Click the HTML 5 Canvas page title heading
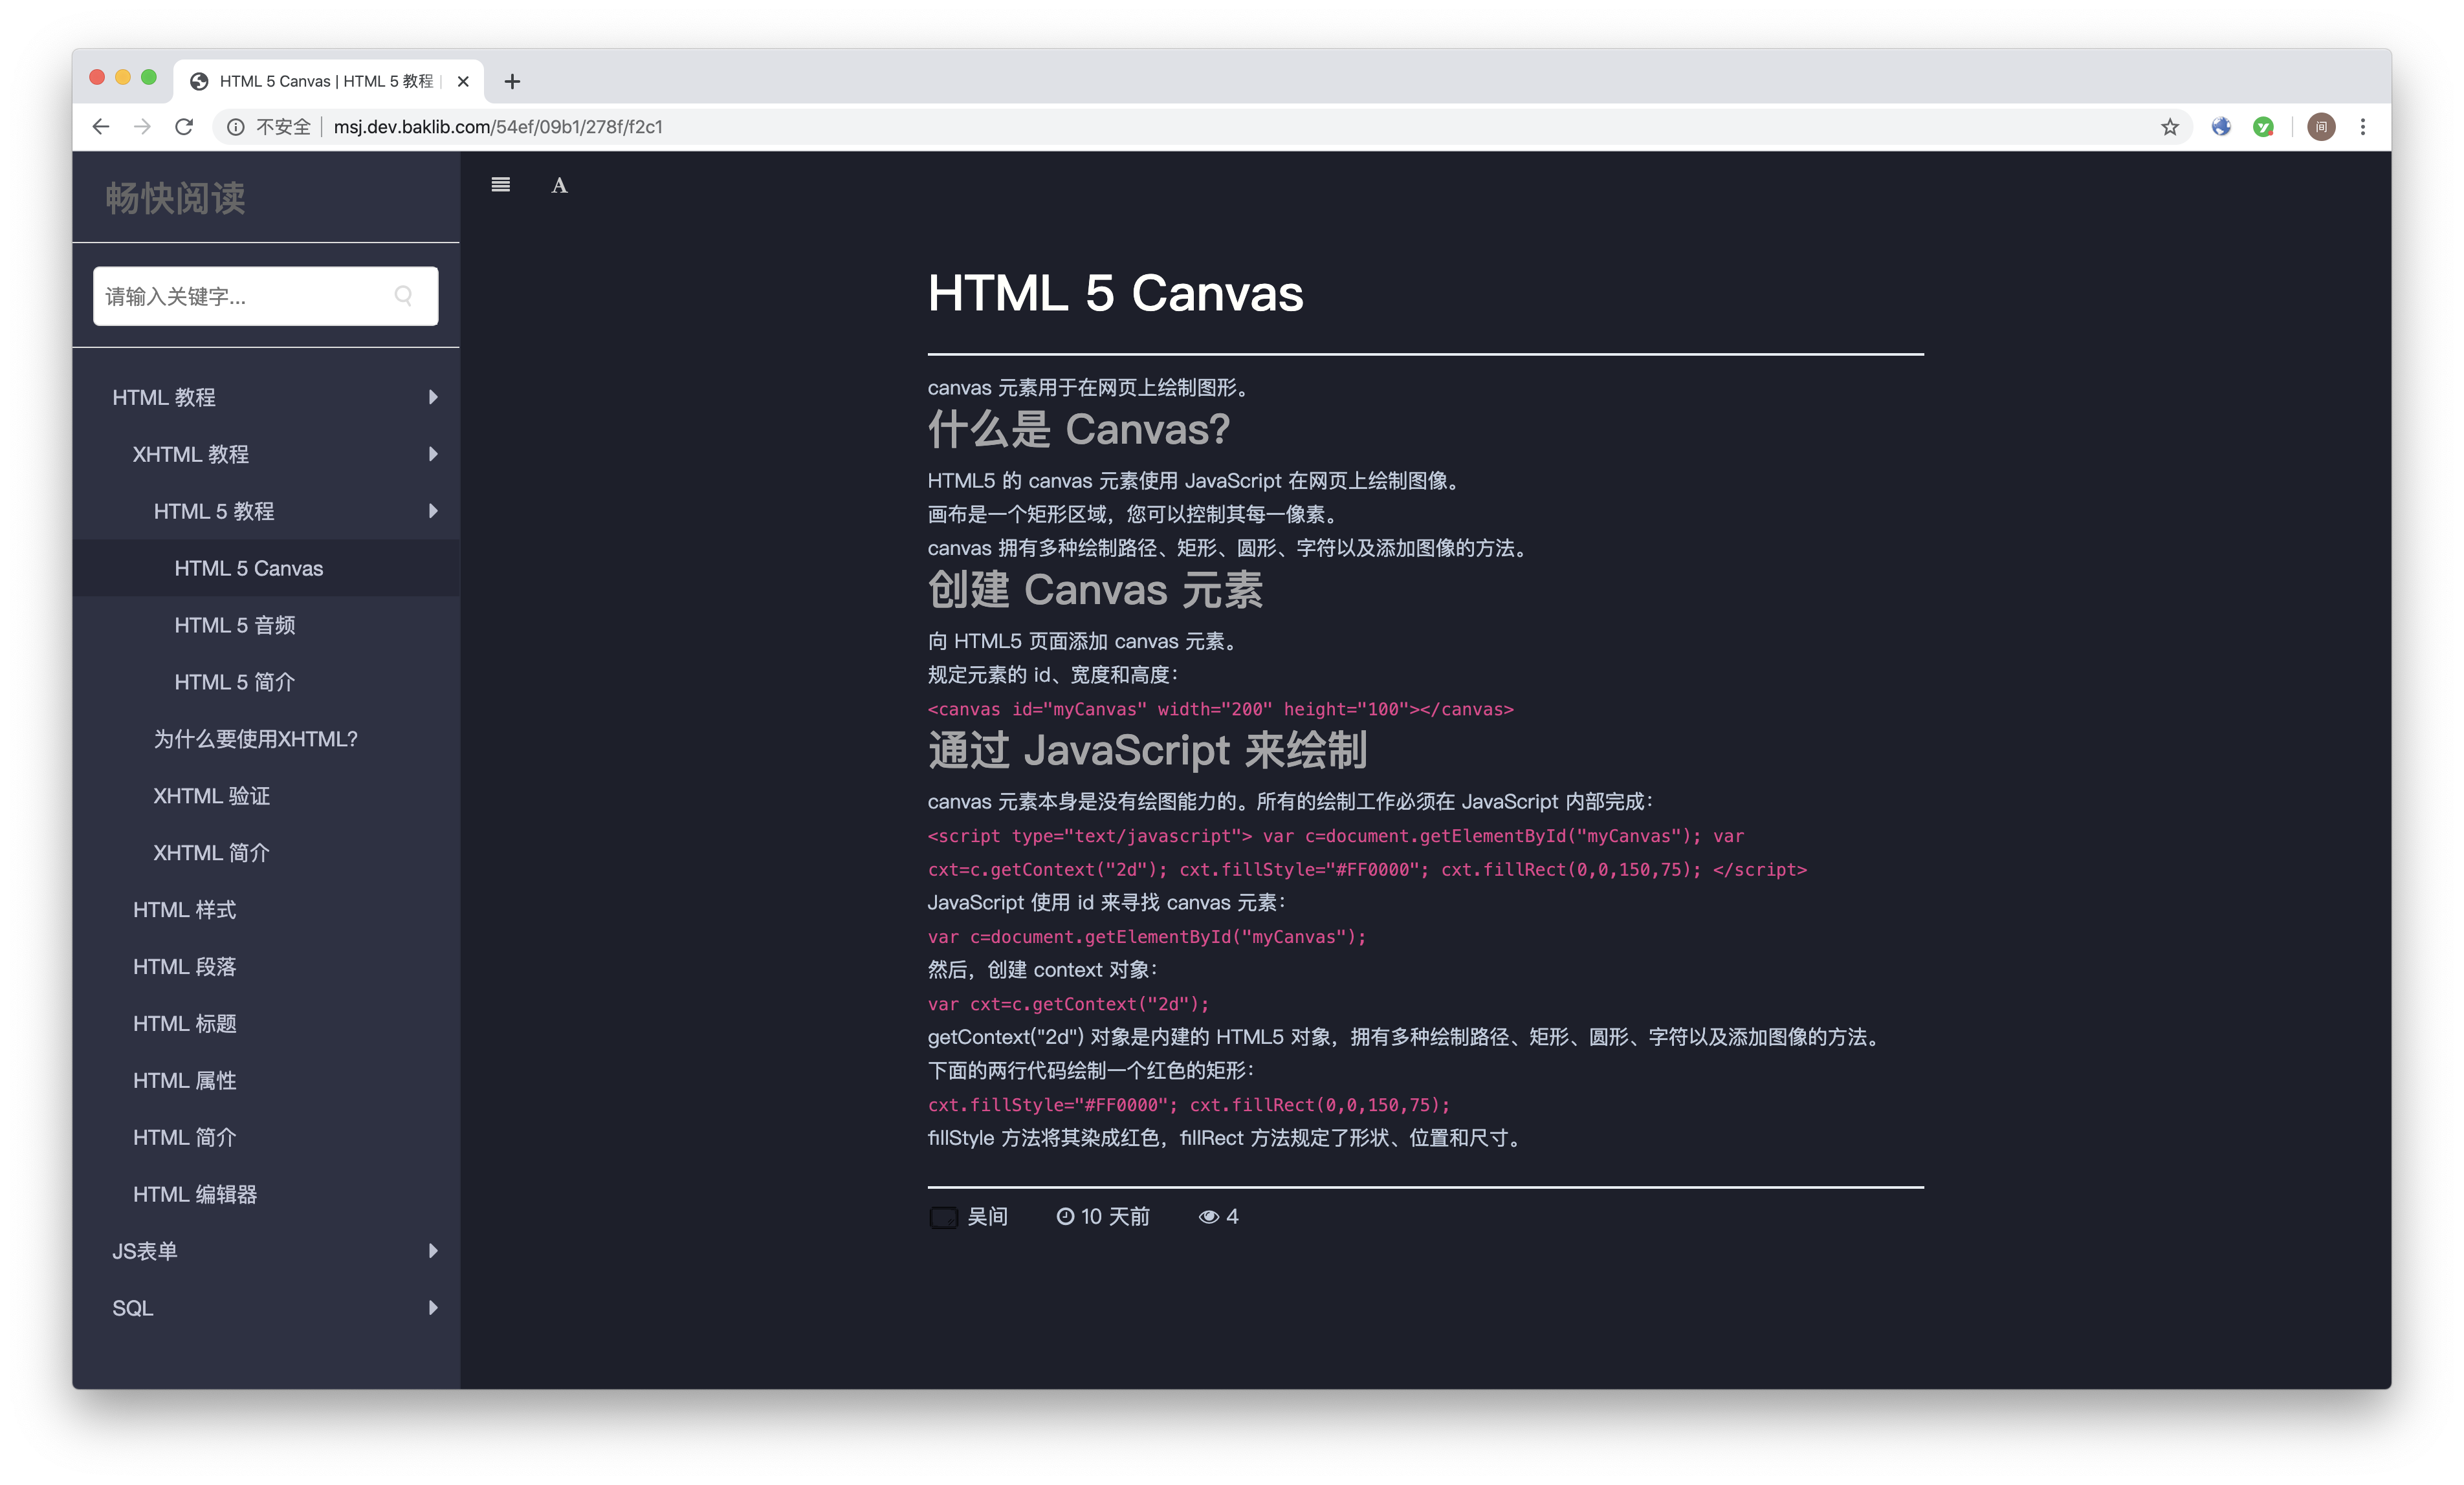The width and height of the screenshot is (2464, 1485). tap(1115, 294)
